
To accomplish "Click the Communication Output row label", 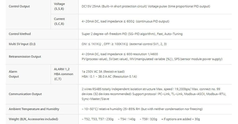I will pyautogui.click(x=25, y=94).
